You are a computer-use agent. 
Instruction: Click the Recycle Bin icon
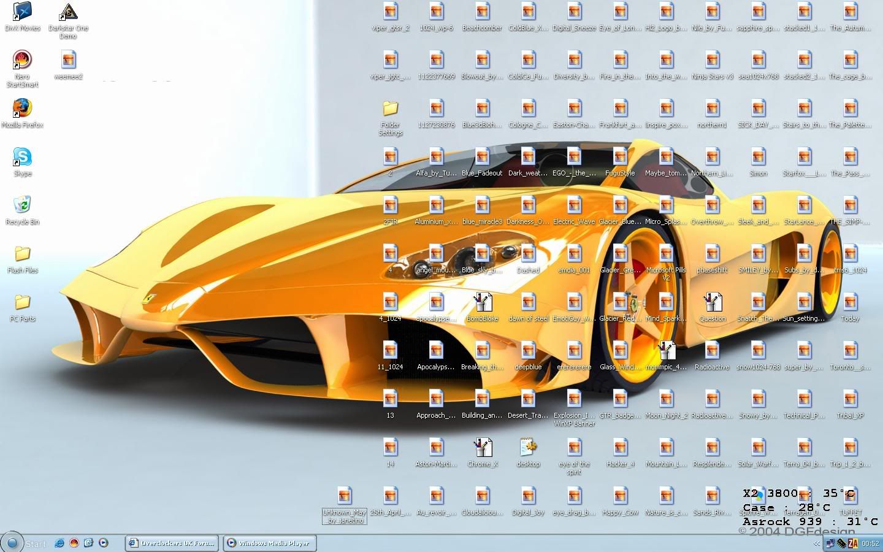click(22, 205)
